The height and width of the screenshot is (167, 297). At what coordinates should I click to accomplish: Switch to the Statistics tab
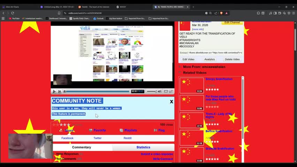[x=143, y=147]
